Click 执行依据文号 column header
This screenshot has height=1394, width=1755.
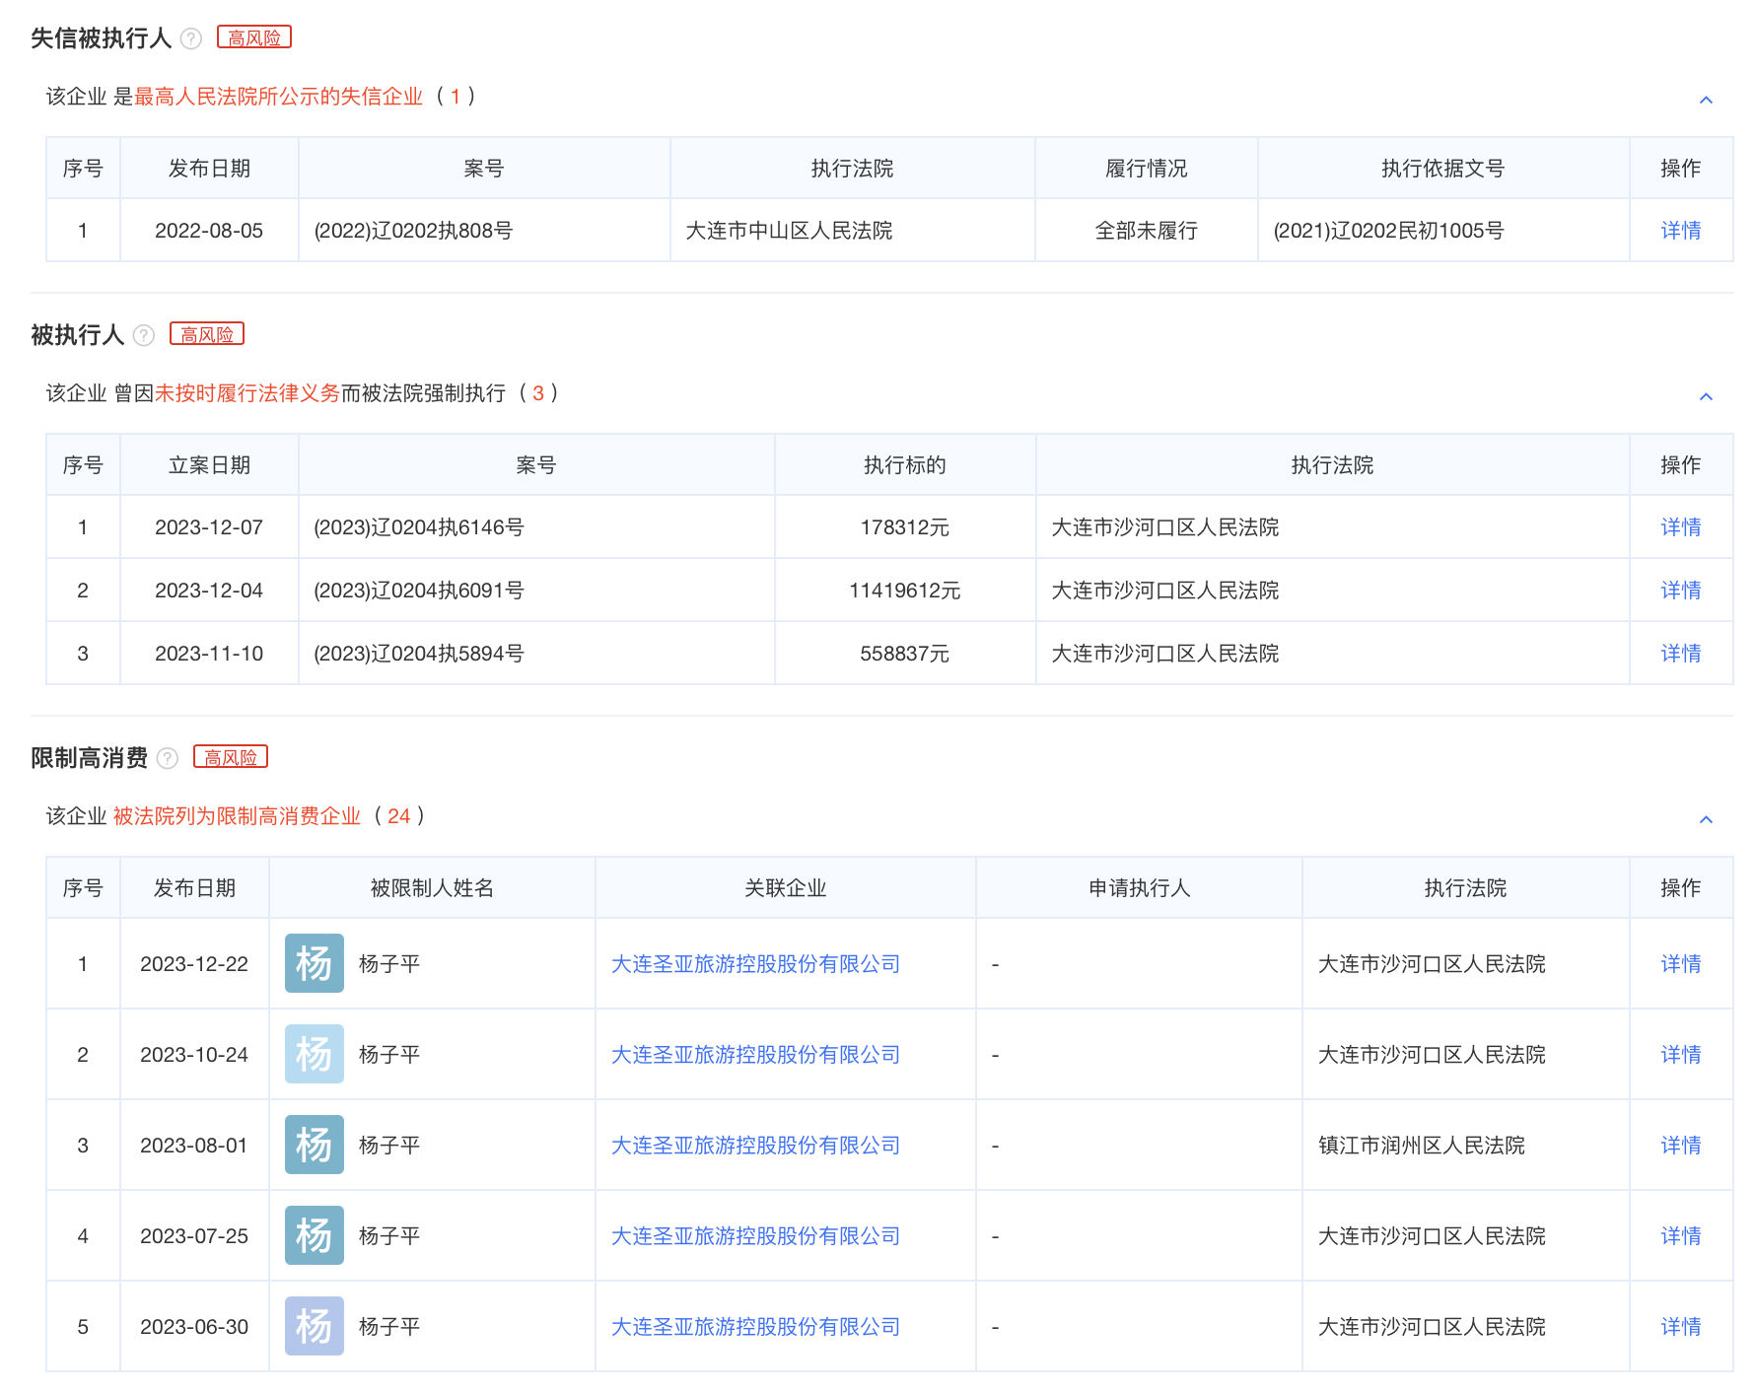click(1443, 169)
